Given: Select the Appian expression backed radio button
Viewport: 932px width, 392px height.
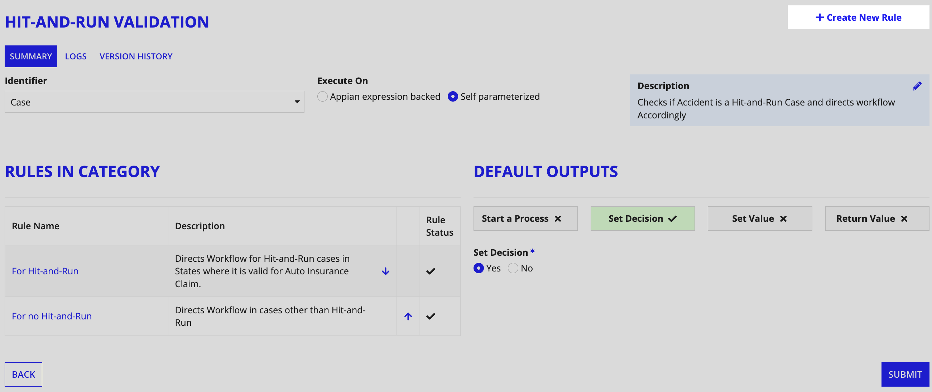Looking at the screenshot, I should [323, 96].
